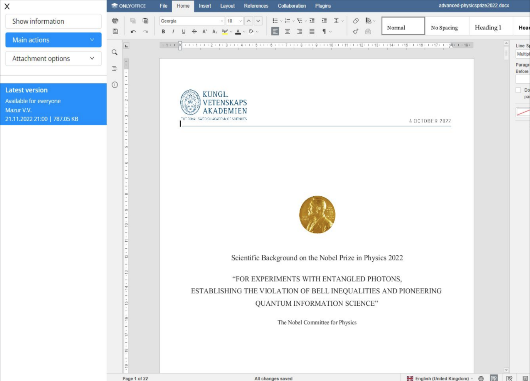Image resolution: width=530 pixels, height=381 pixels.
Task: Tick the checkbox in the right paragraph panel
Action: (x=518, y=90)
